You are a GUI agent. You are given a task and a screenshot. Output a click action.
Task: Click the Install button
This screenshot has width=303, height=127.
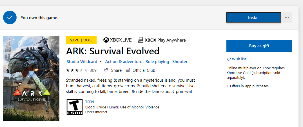[253, 17]
